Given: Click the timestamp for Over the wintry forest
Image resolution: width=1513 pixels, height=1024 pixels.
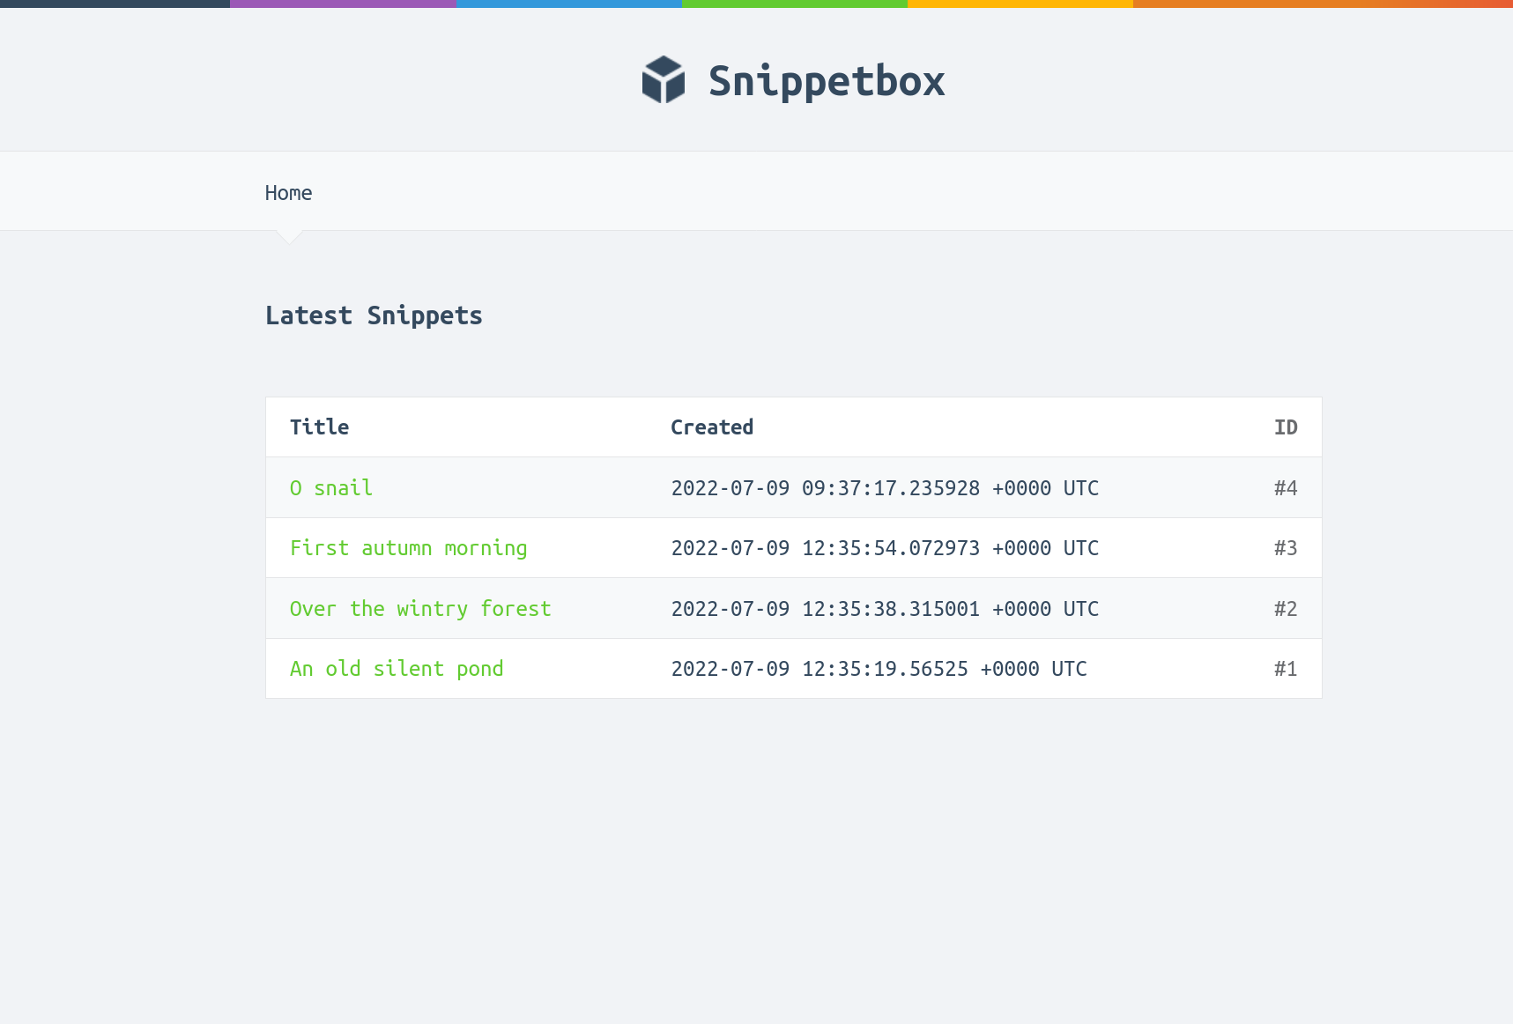Looking at the screenshot, I should click(884, 608).
